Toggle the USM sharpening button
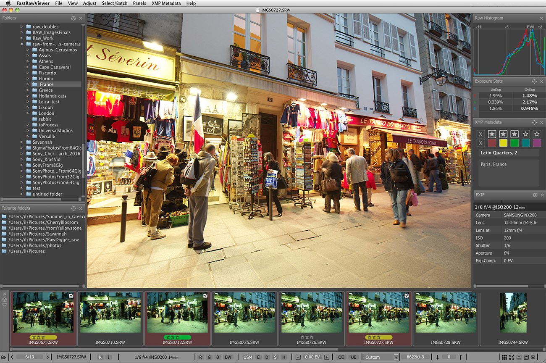Screen dimensions: 546x363 point(248,357)
